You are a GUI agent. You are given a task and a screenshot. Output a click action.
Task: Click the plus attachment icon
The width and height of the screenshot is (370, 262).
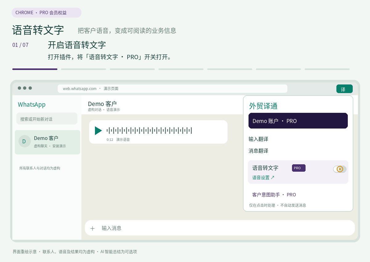click(92, 228)
